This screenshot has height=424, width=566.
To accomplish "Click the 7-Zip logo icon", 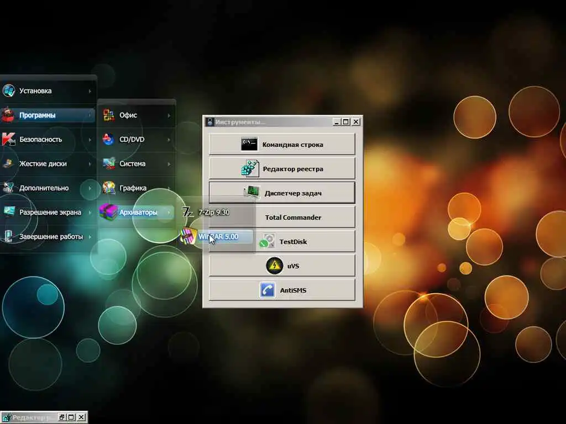I will pyautogui.click(x=187, y=212).
